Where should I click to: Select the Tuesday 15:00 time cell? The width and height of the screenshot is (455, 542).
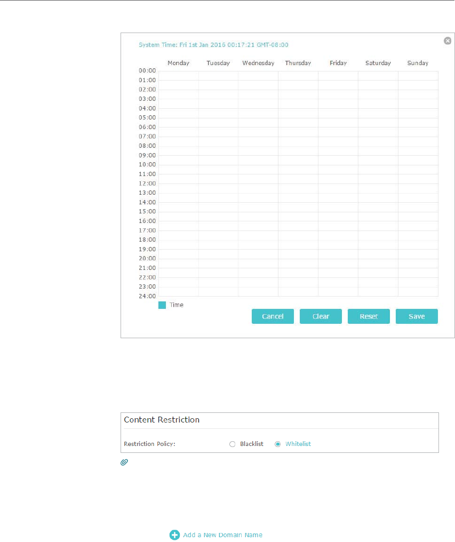tap(219, 217)
